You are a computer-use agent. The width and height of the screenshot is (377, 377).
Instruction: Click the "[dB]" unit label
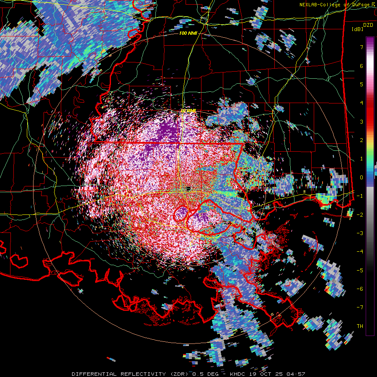[357, 29]
